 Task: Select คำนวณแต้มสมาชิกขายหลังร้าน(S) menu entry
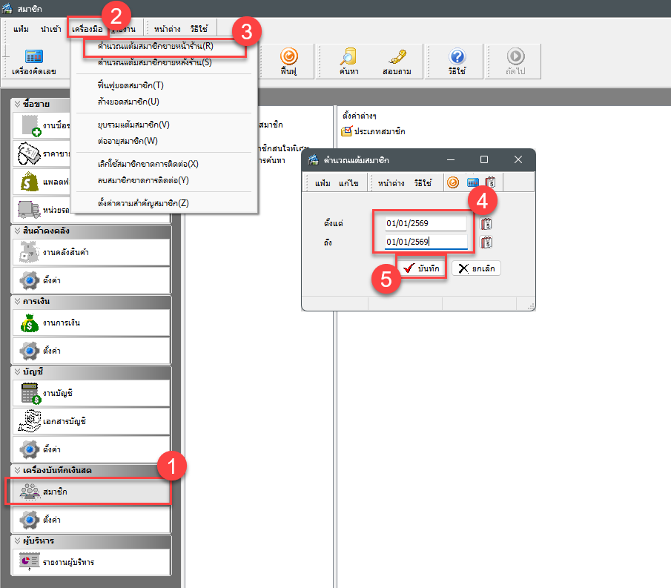pos(155,62)
